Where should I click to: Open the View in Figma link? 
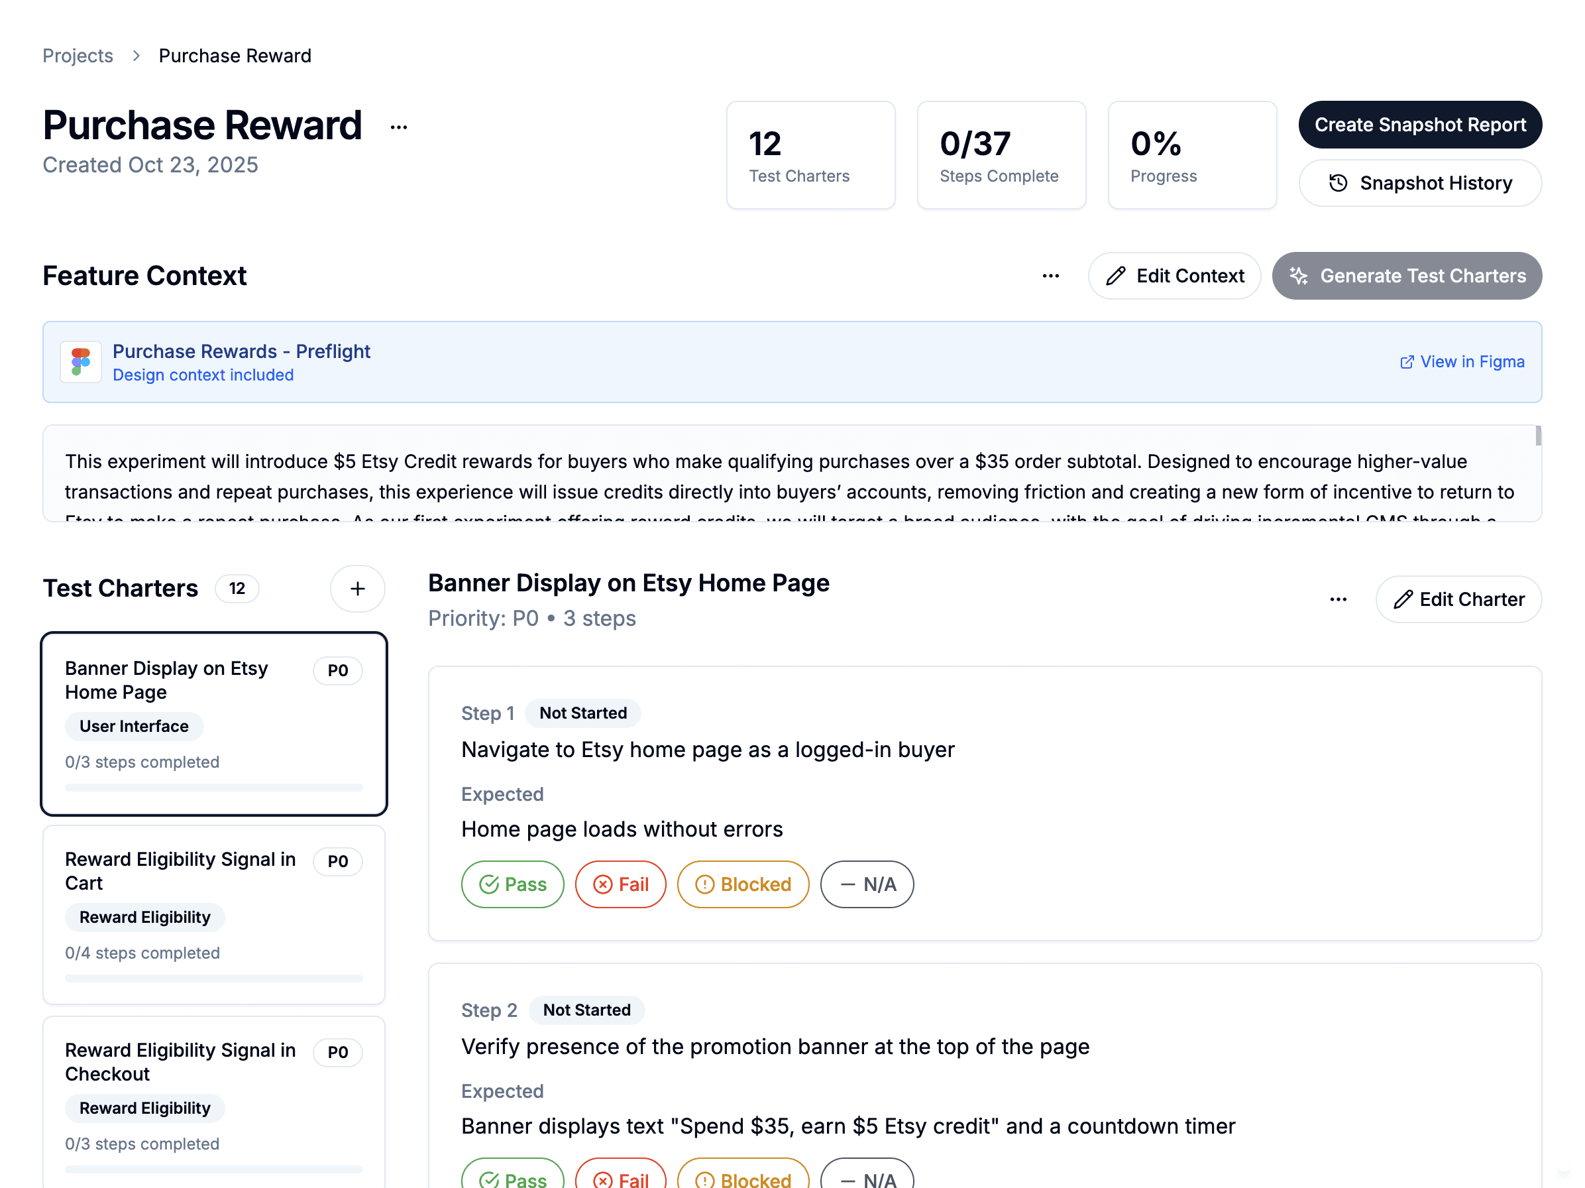coord(1462,362)
